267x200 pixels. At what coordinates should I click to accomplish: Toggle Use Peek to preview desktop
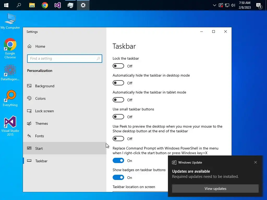pos(118,139)
